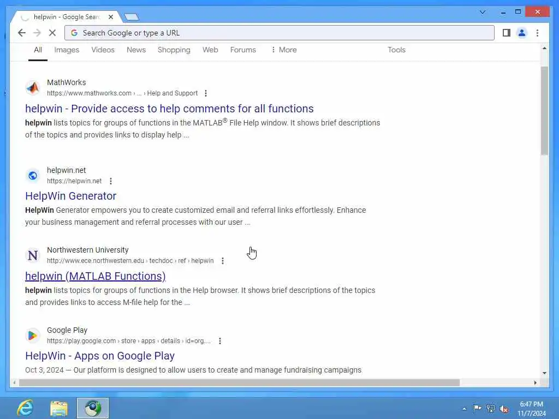Screen dimensions: 559x419
Task: Switch to the Videos tab
Action: pos(103,50)
